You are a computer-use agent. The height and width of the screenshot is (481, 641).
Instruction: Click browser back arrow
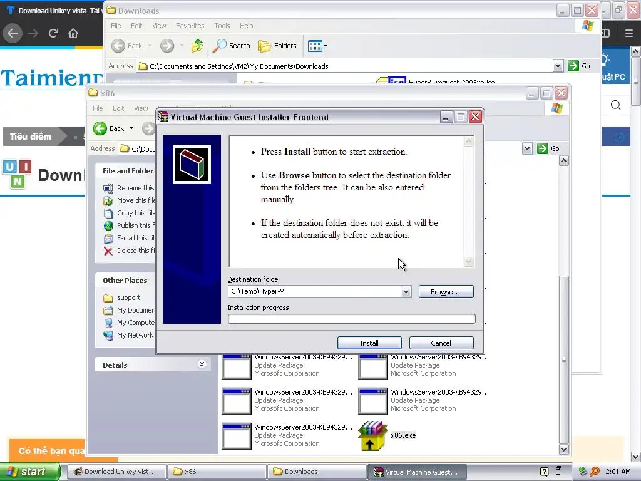(13, 33)
